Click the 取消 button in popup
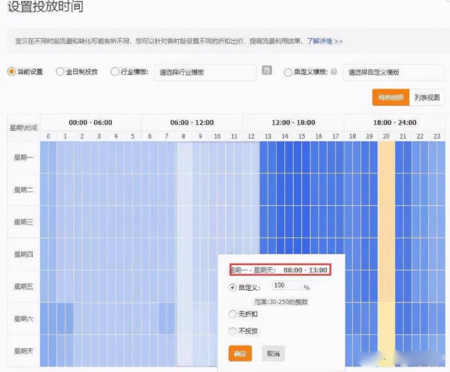Image resolution: width=450 pixels, height=372 pixels. tap(273, 353)
